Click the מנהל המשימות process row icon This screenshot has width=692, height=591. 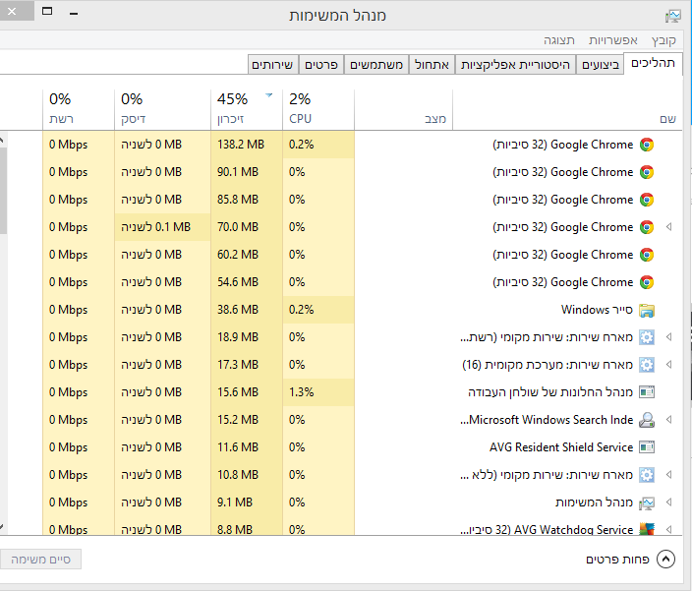647,502
